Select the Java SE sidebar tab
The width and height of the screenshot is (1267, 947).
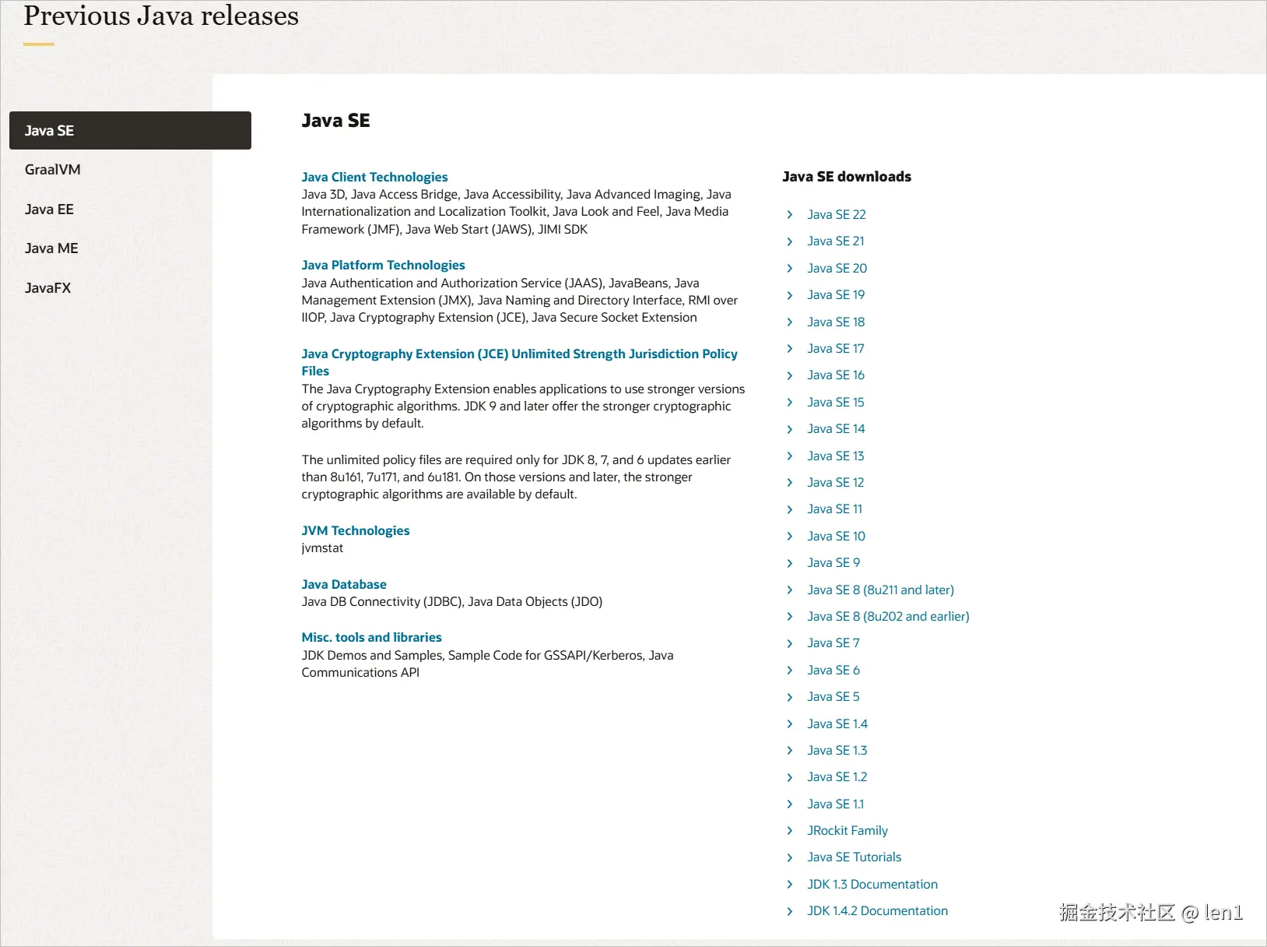pos(130,130)
